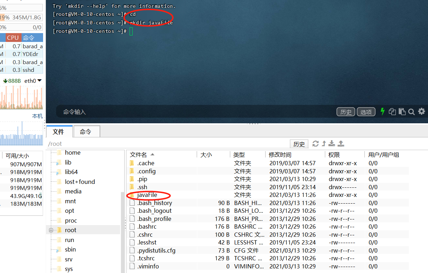Select the sys tree folder
The width and height of the screenshot is (428, 273).
pos(69,269)
